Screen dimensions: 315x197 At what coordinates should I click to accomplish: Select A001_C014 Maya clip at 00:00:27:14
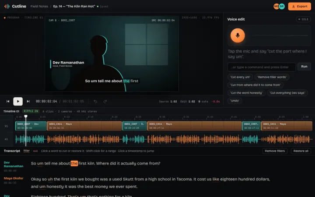point(194,126)
